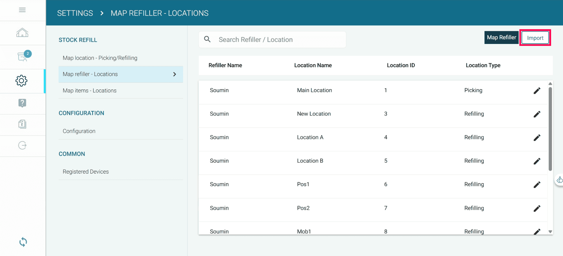Click the logout icon in sidebar
The height and width of the screenshot is (256, 563).
point(22,146)
